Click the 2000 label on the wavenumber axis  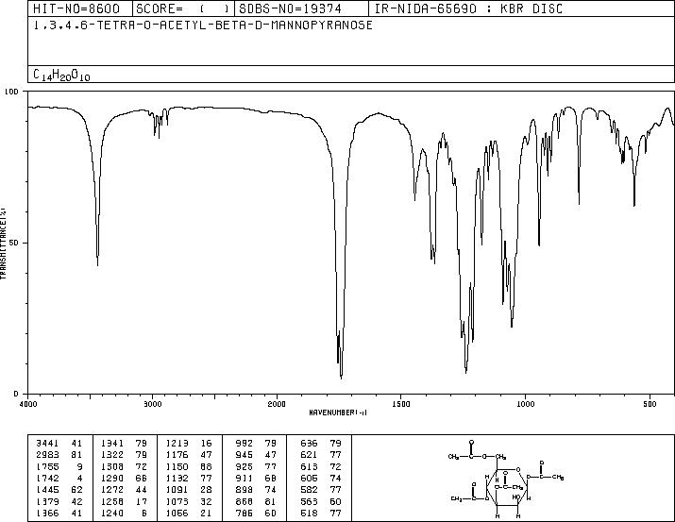[277, 404]
